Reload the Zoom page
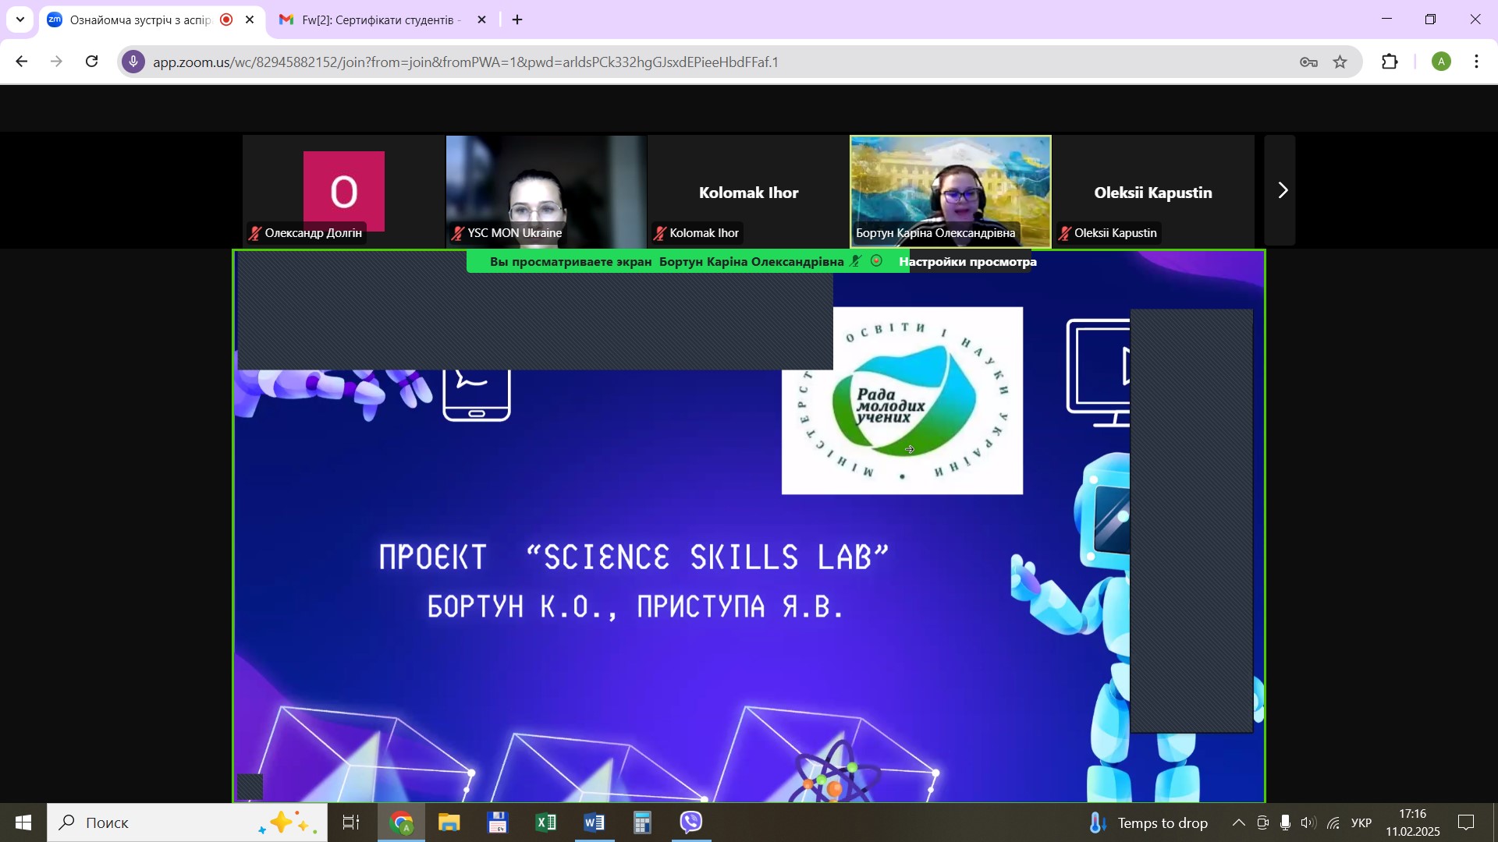The image size is (1498, 842). pyautogui.click(x=92, y=62)
